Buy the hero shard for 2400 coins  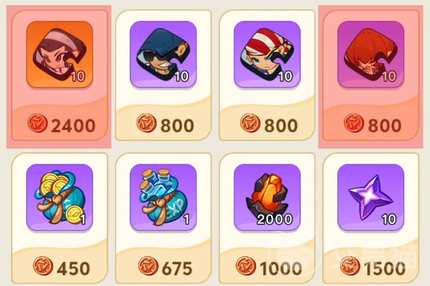(x=73, y=126)
